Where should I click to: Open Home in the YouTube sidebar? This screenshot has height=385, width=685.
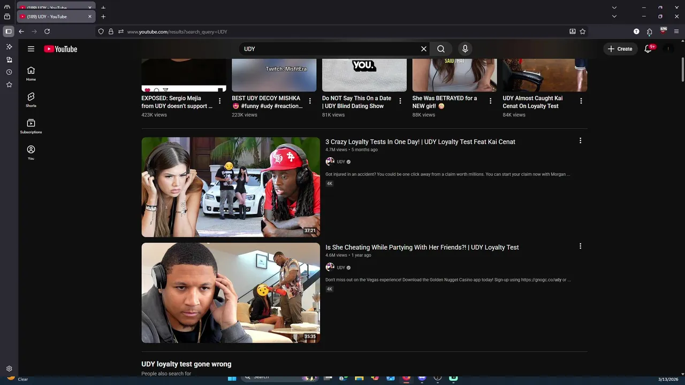pyautogui.click(x=31, y=74)
